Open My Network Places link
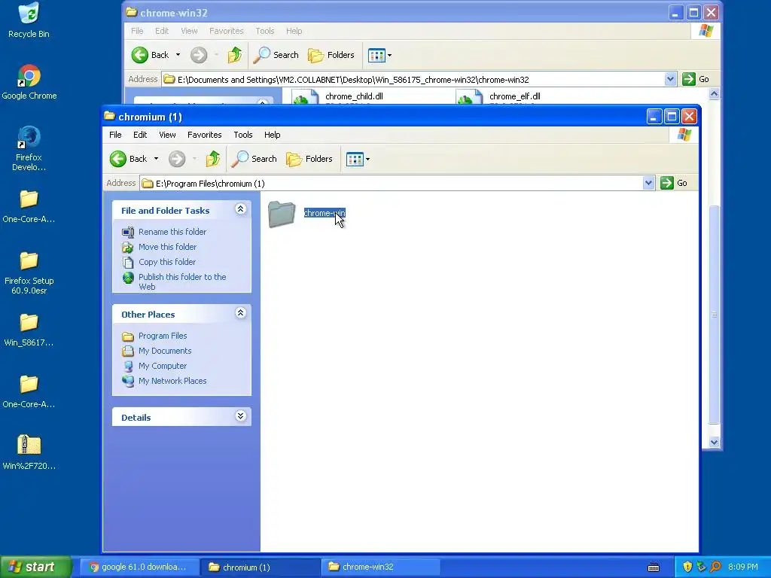This screenshot has width=771, height=578. coord(172,381)
